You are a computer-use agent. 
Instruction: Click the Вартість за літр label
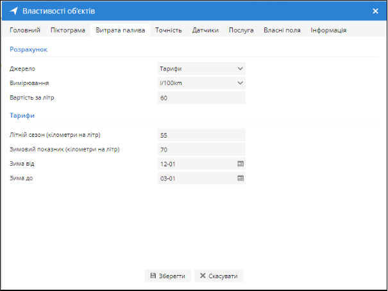tap(31, 97)
